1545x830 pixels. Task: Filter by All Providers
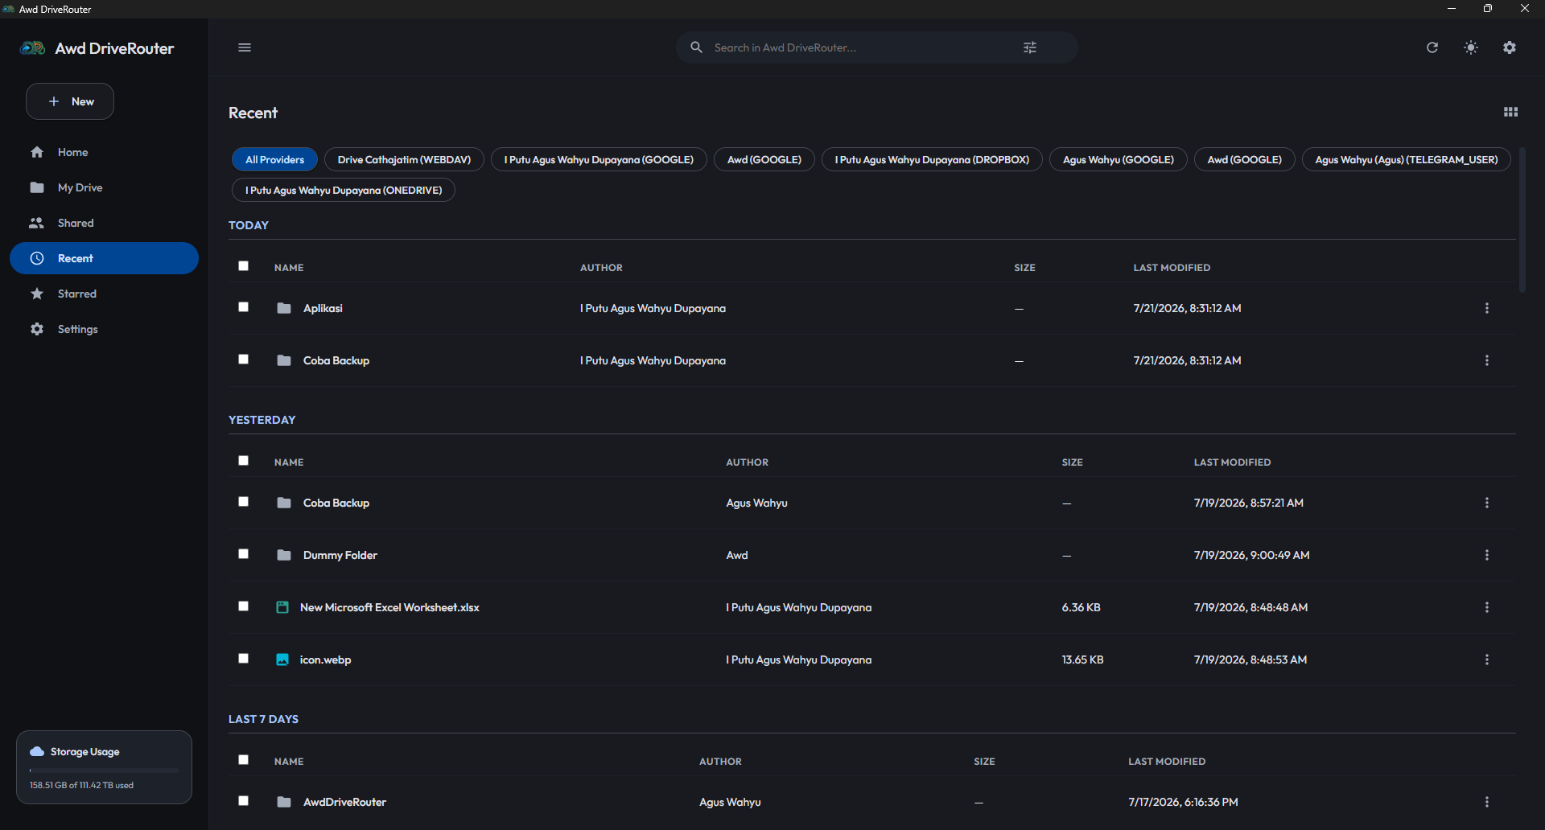275,160
